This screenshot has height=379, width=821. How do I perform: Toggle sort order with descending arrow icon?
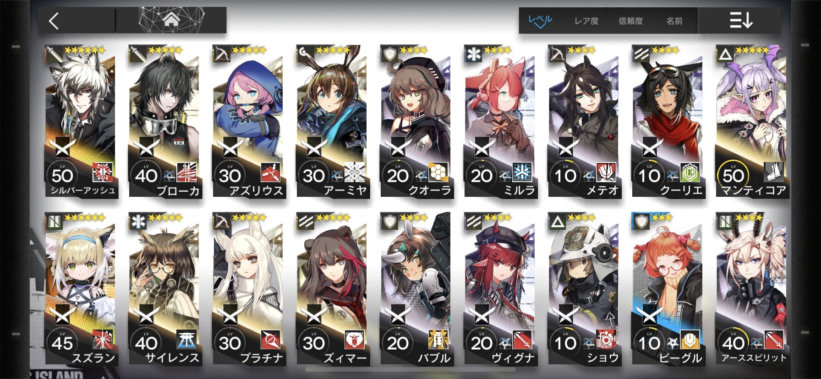coord(740,21)
